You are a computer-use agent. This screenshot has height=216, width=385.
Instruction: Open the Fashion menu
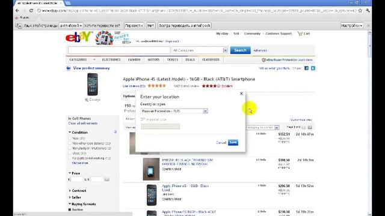pyautogui.click(x=134, y=59)
